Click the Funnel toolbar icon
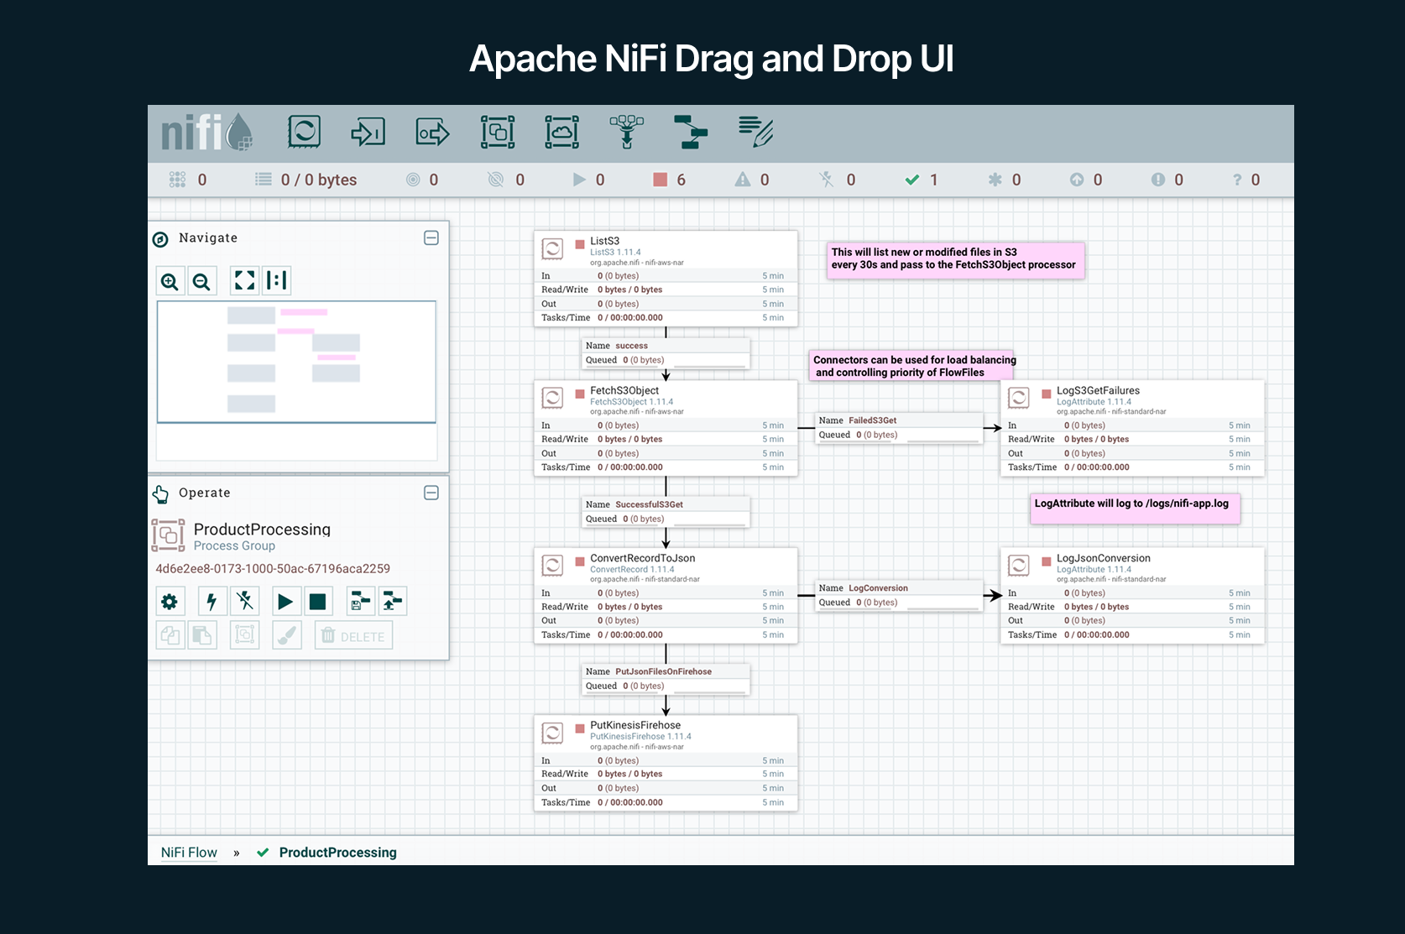 point(626,133)
